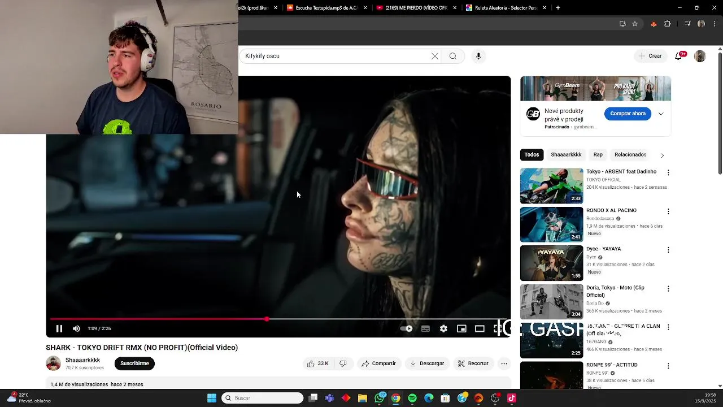Open Microsoft Edge from the taskbar
This screenshot has width=723, height=407.
click(x=429, y=398)
